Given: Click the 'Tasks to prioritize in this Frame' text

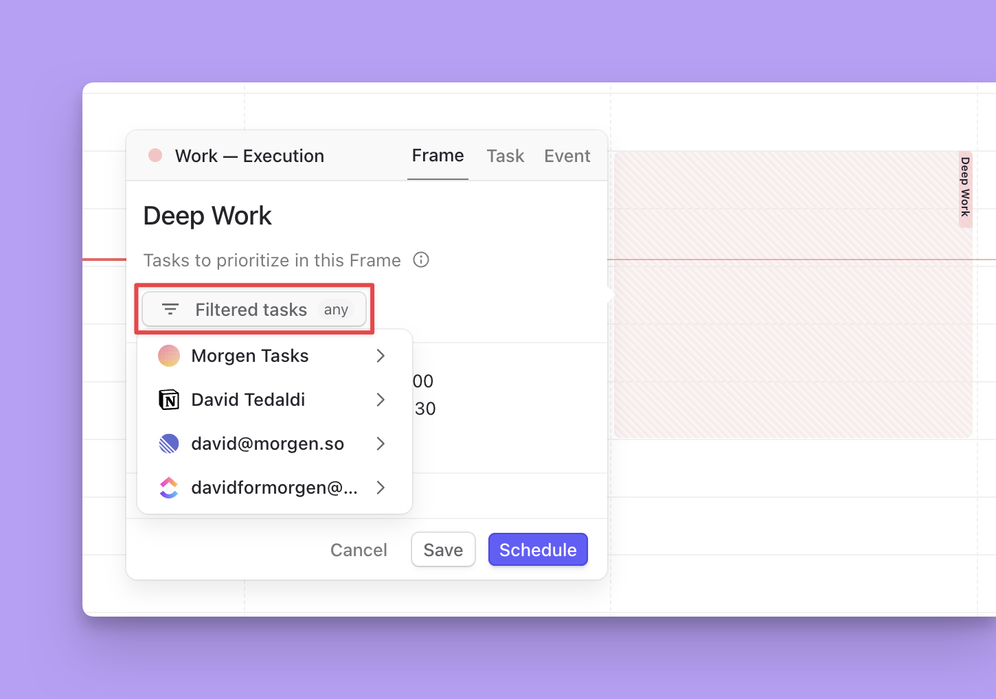Looking at the screenshot, I should coord(272,260).
